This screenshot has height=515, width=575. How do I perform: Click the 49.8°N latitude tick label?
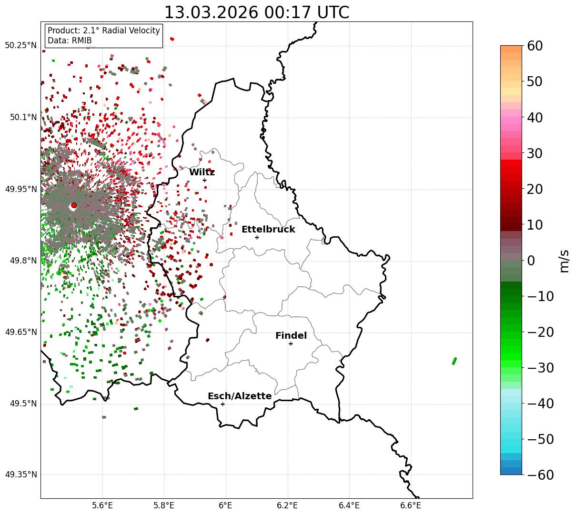coord(23,261)
